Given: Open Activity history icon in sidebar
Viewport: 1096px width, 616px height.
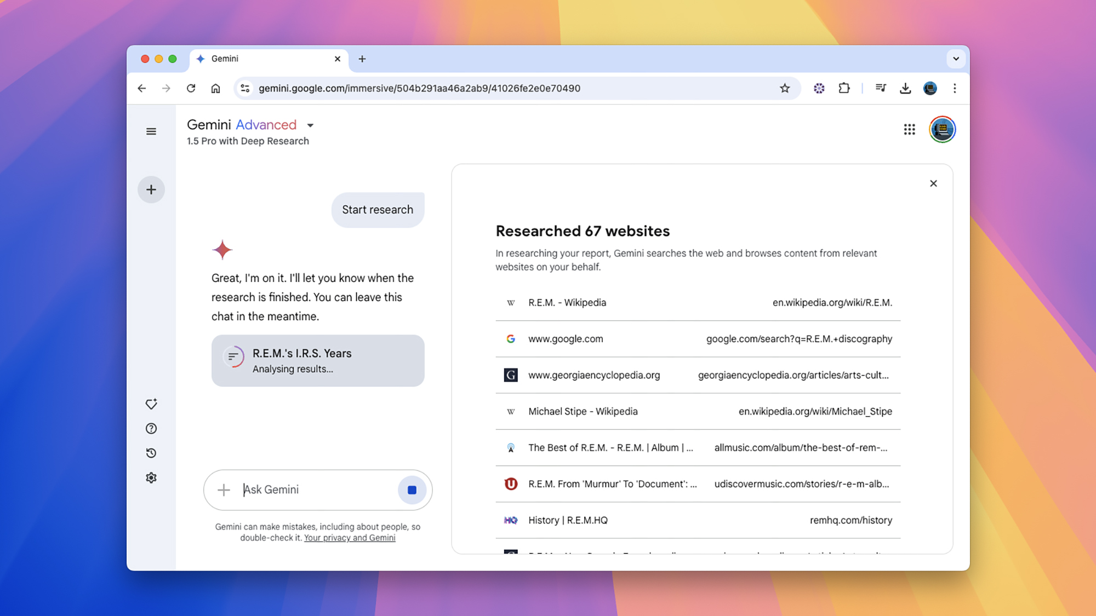Looking at the screenshot, I should (151, 453).
